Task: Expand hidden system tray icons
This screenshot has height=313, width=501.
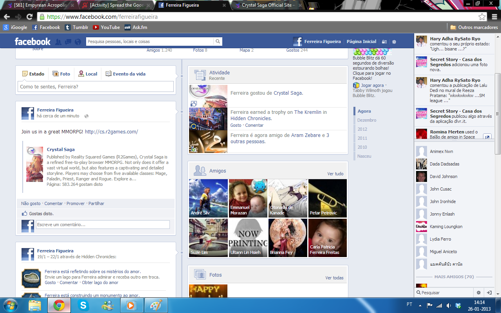Action: pos(420,305)
